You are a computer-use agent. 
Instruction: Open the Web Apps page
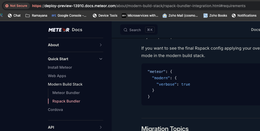pyautogui.click(x=57, y=76)
